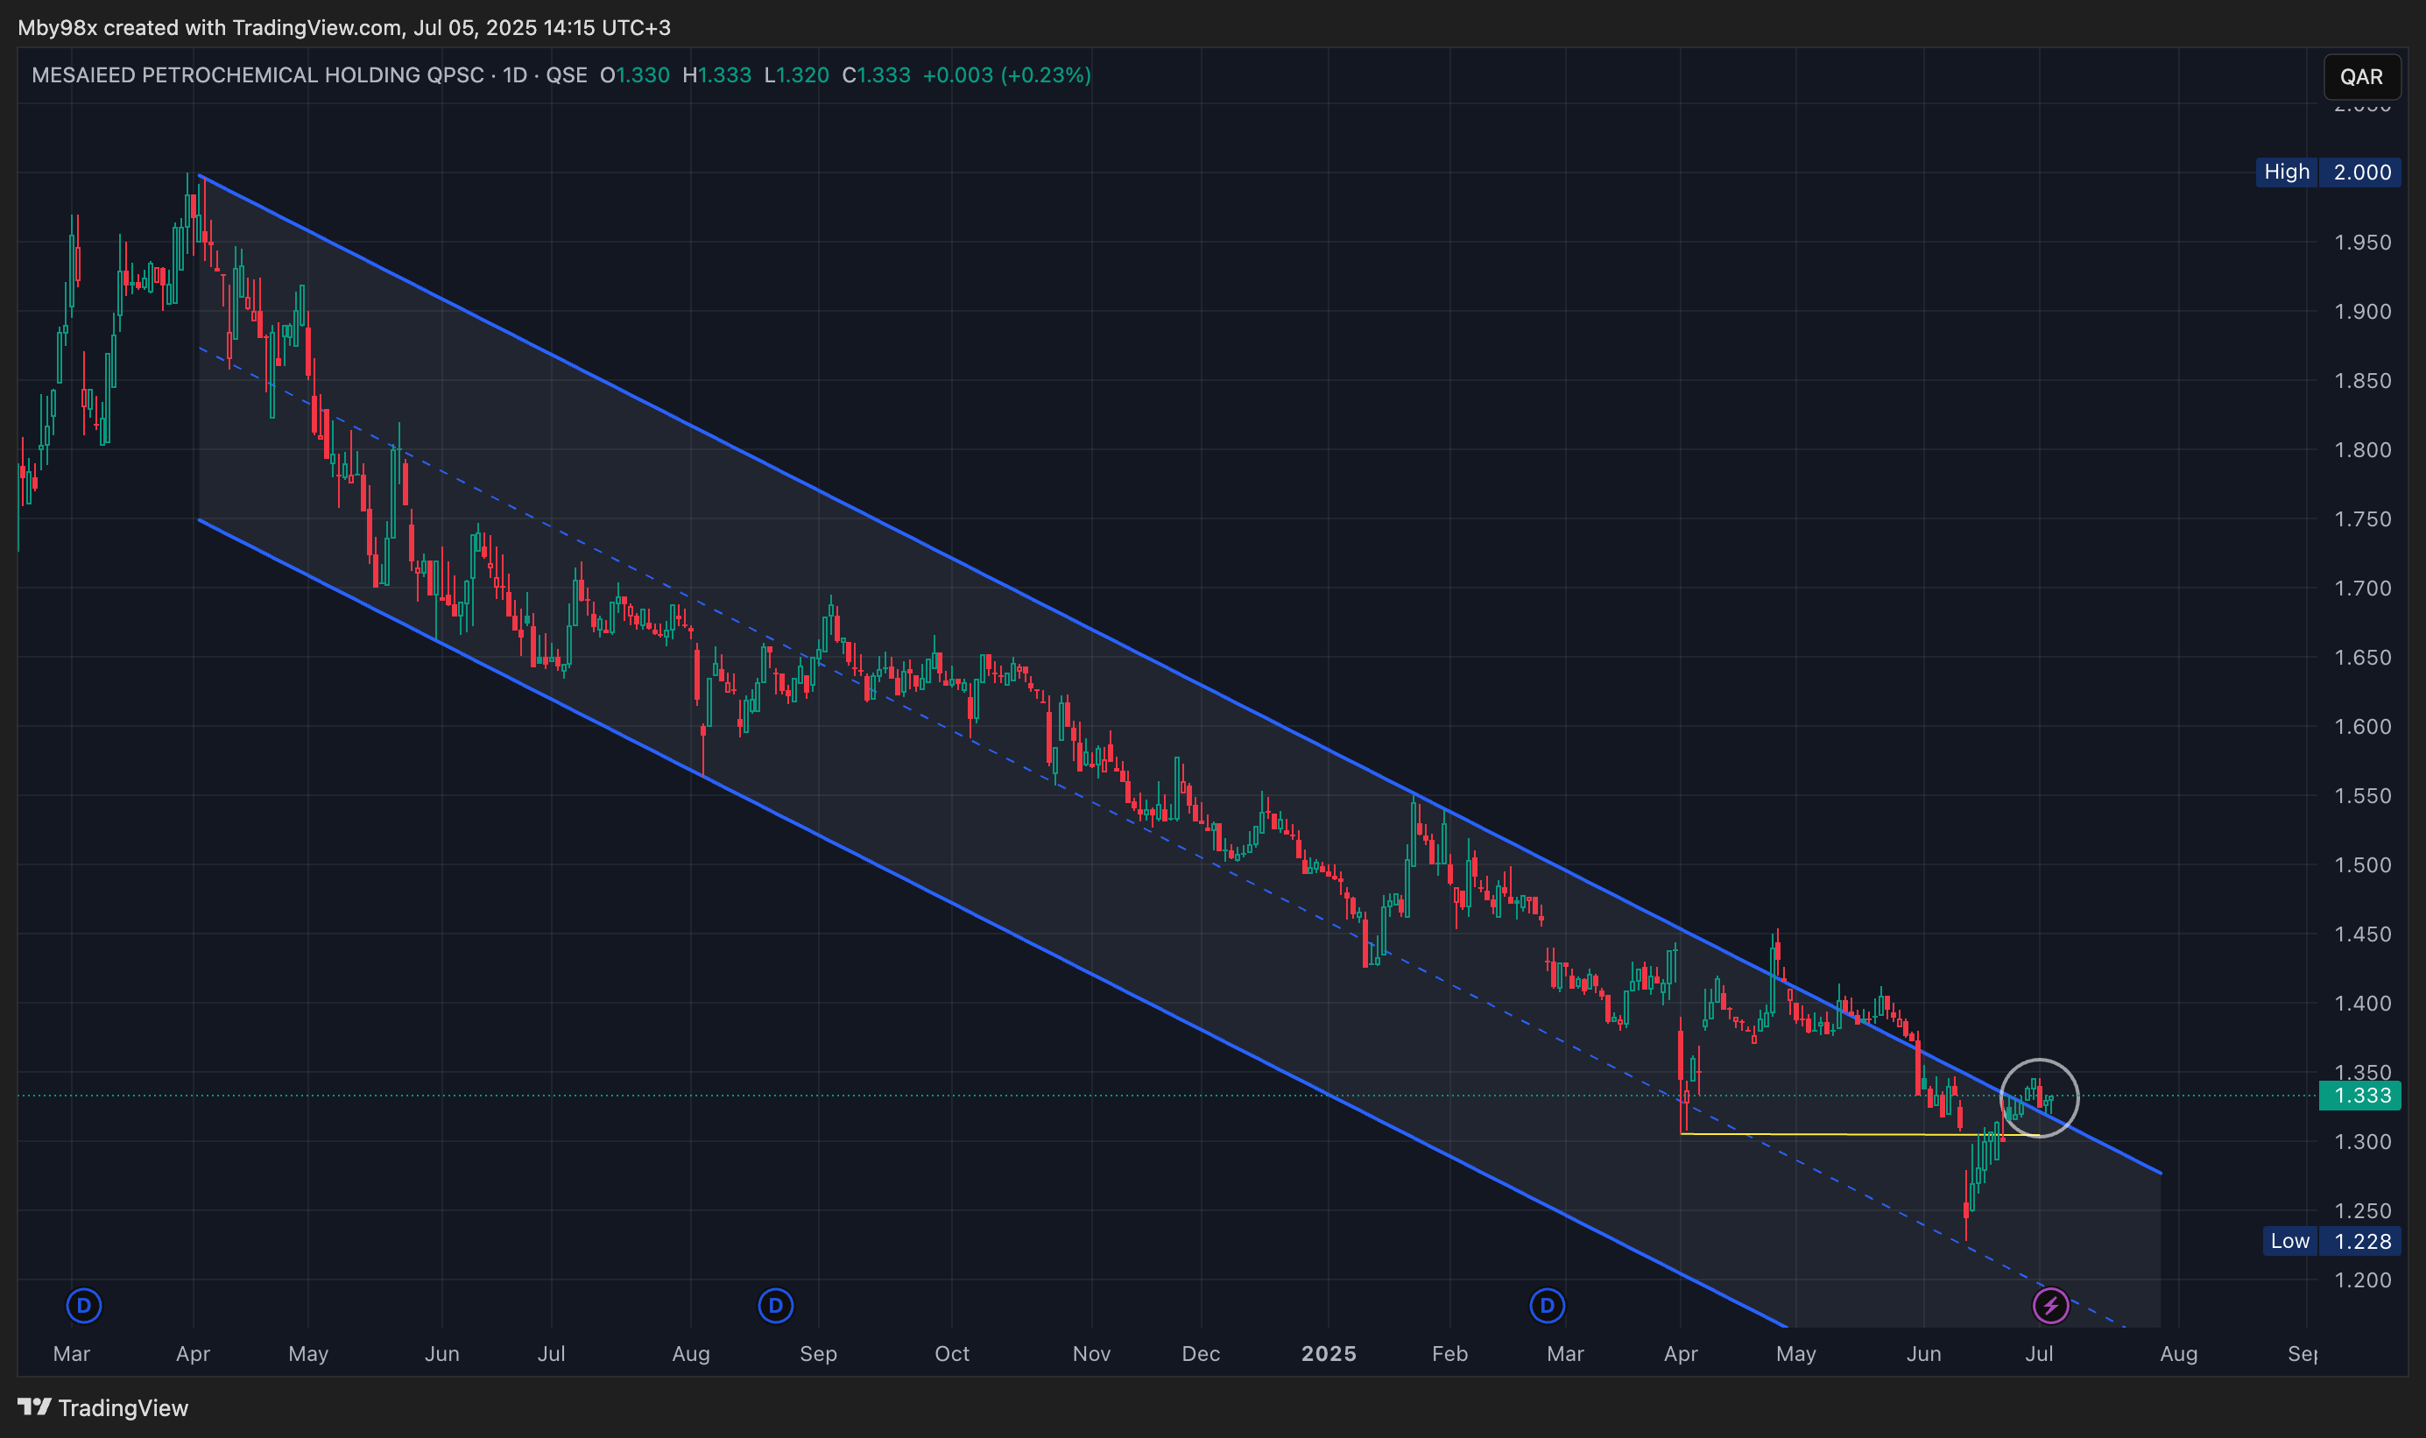Click the dashed channel midline
Image resolution: width=2426 pixels, height=1438 pixels.
[1162, 839]
